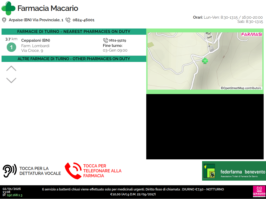Select the Ceppaloni (BN) pharmacy entry
This screenshot has width=266, height=199.
(36, 40)
